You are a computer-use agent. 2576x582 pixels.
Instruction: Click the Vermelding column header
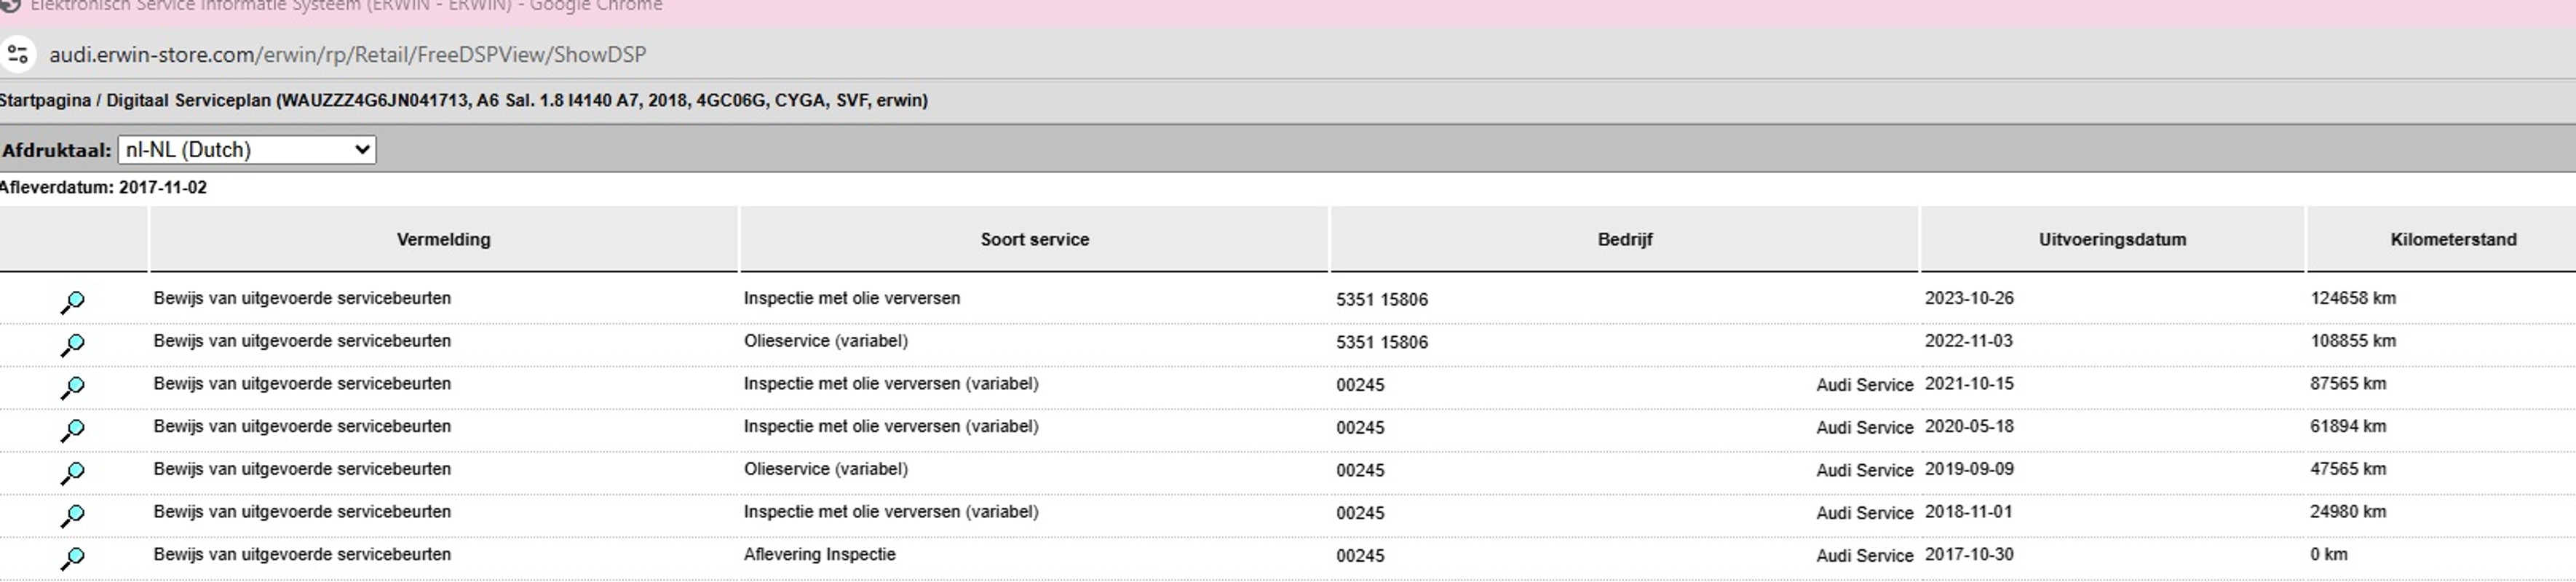[x=443, y=240]
